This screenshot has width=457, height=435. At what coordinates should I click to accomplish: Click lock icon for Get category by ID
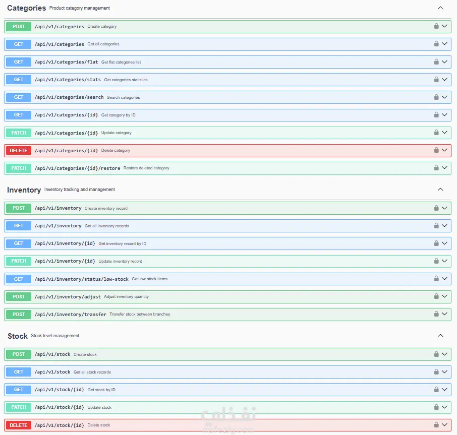pos(436,114)
